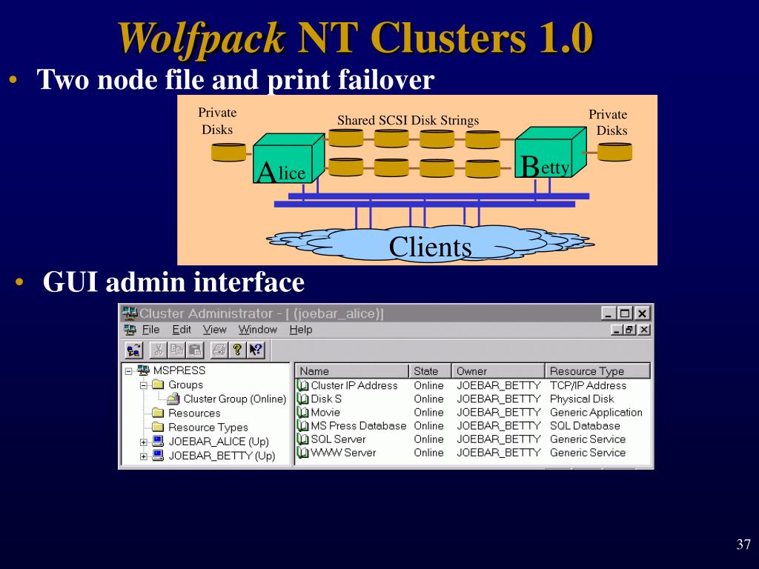Select the "Disk S" name text
The image size is (759, 569).
[x=326, y=399]
